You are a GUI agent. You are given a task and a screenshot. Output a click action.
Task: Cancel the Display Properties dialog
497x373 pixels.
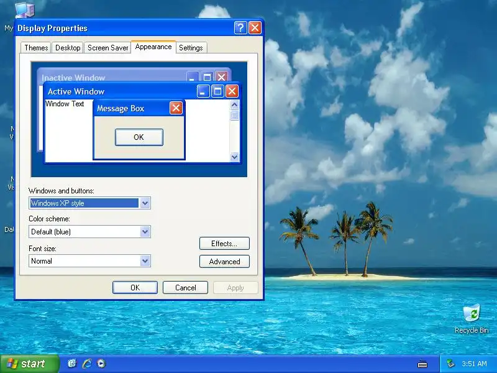185,288
